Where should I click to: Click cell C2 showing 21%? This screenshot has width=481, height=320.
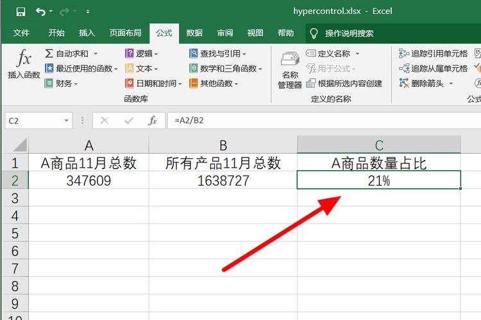click(379, 180)
